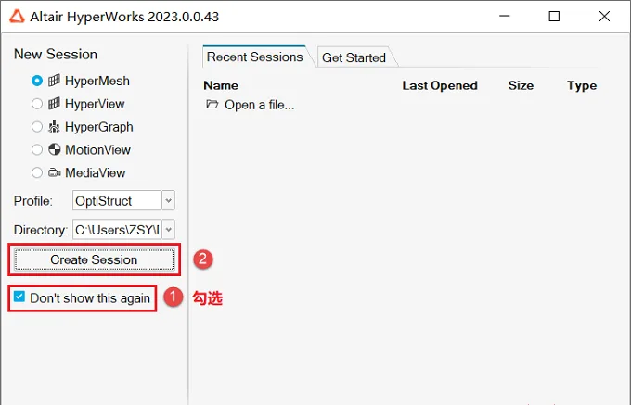
Task: Click the HyperGraph chart icon
Action: pyautogui.click(x=55, y=127)
